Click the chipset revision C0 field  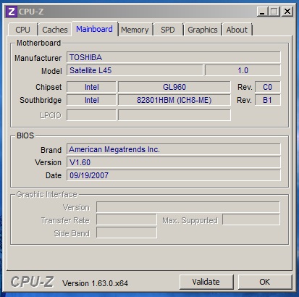(268, 87)
